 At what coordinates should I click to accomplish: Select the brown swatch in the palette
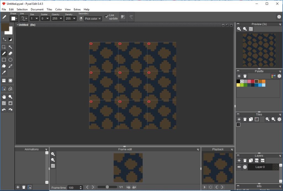pyautogui.click(x=256, y=82)
